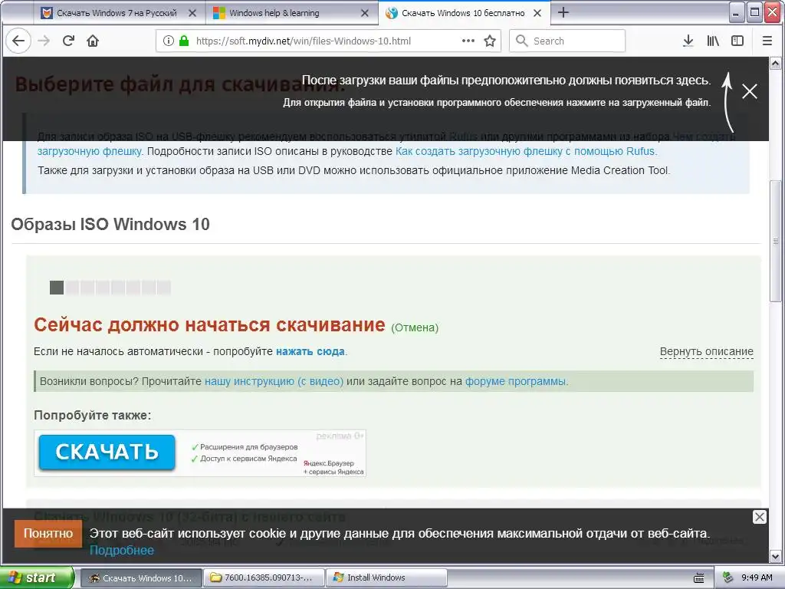
Task: Open a new tab with plus
Action: click(563, 12)
